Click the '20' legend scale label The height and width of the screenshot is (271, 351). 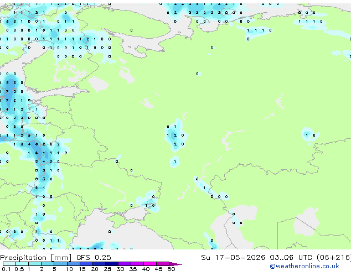tap(95, 269)
